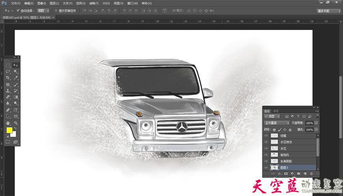The width and height of the screenshot is (343, 196).
Task: Delete layer with trash icon
Action: click(x=311, y=174)
